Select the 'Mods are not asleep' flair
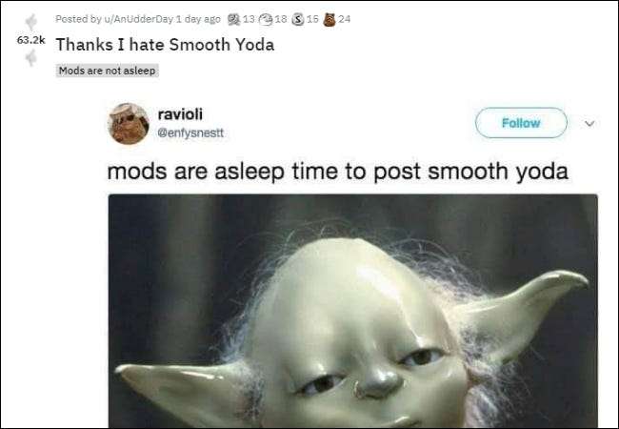This screenshot has height=429, width=619. 107,71
